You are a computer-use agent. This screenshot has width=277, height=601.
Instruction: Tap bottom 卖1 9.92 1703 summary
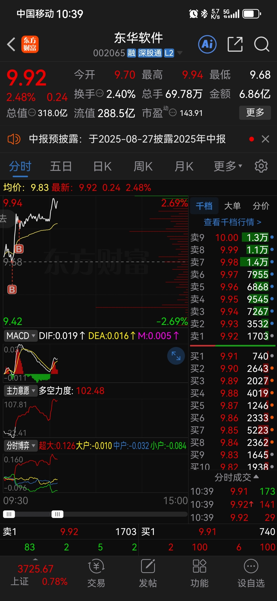(69, 532)
